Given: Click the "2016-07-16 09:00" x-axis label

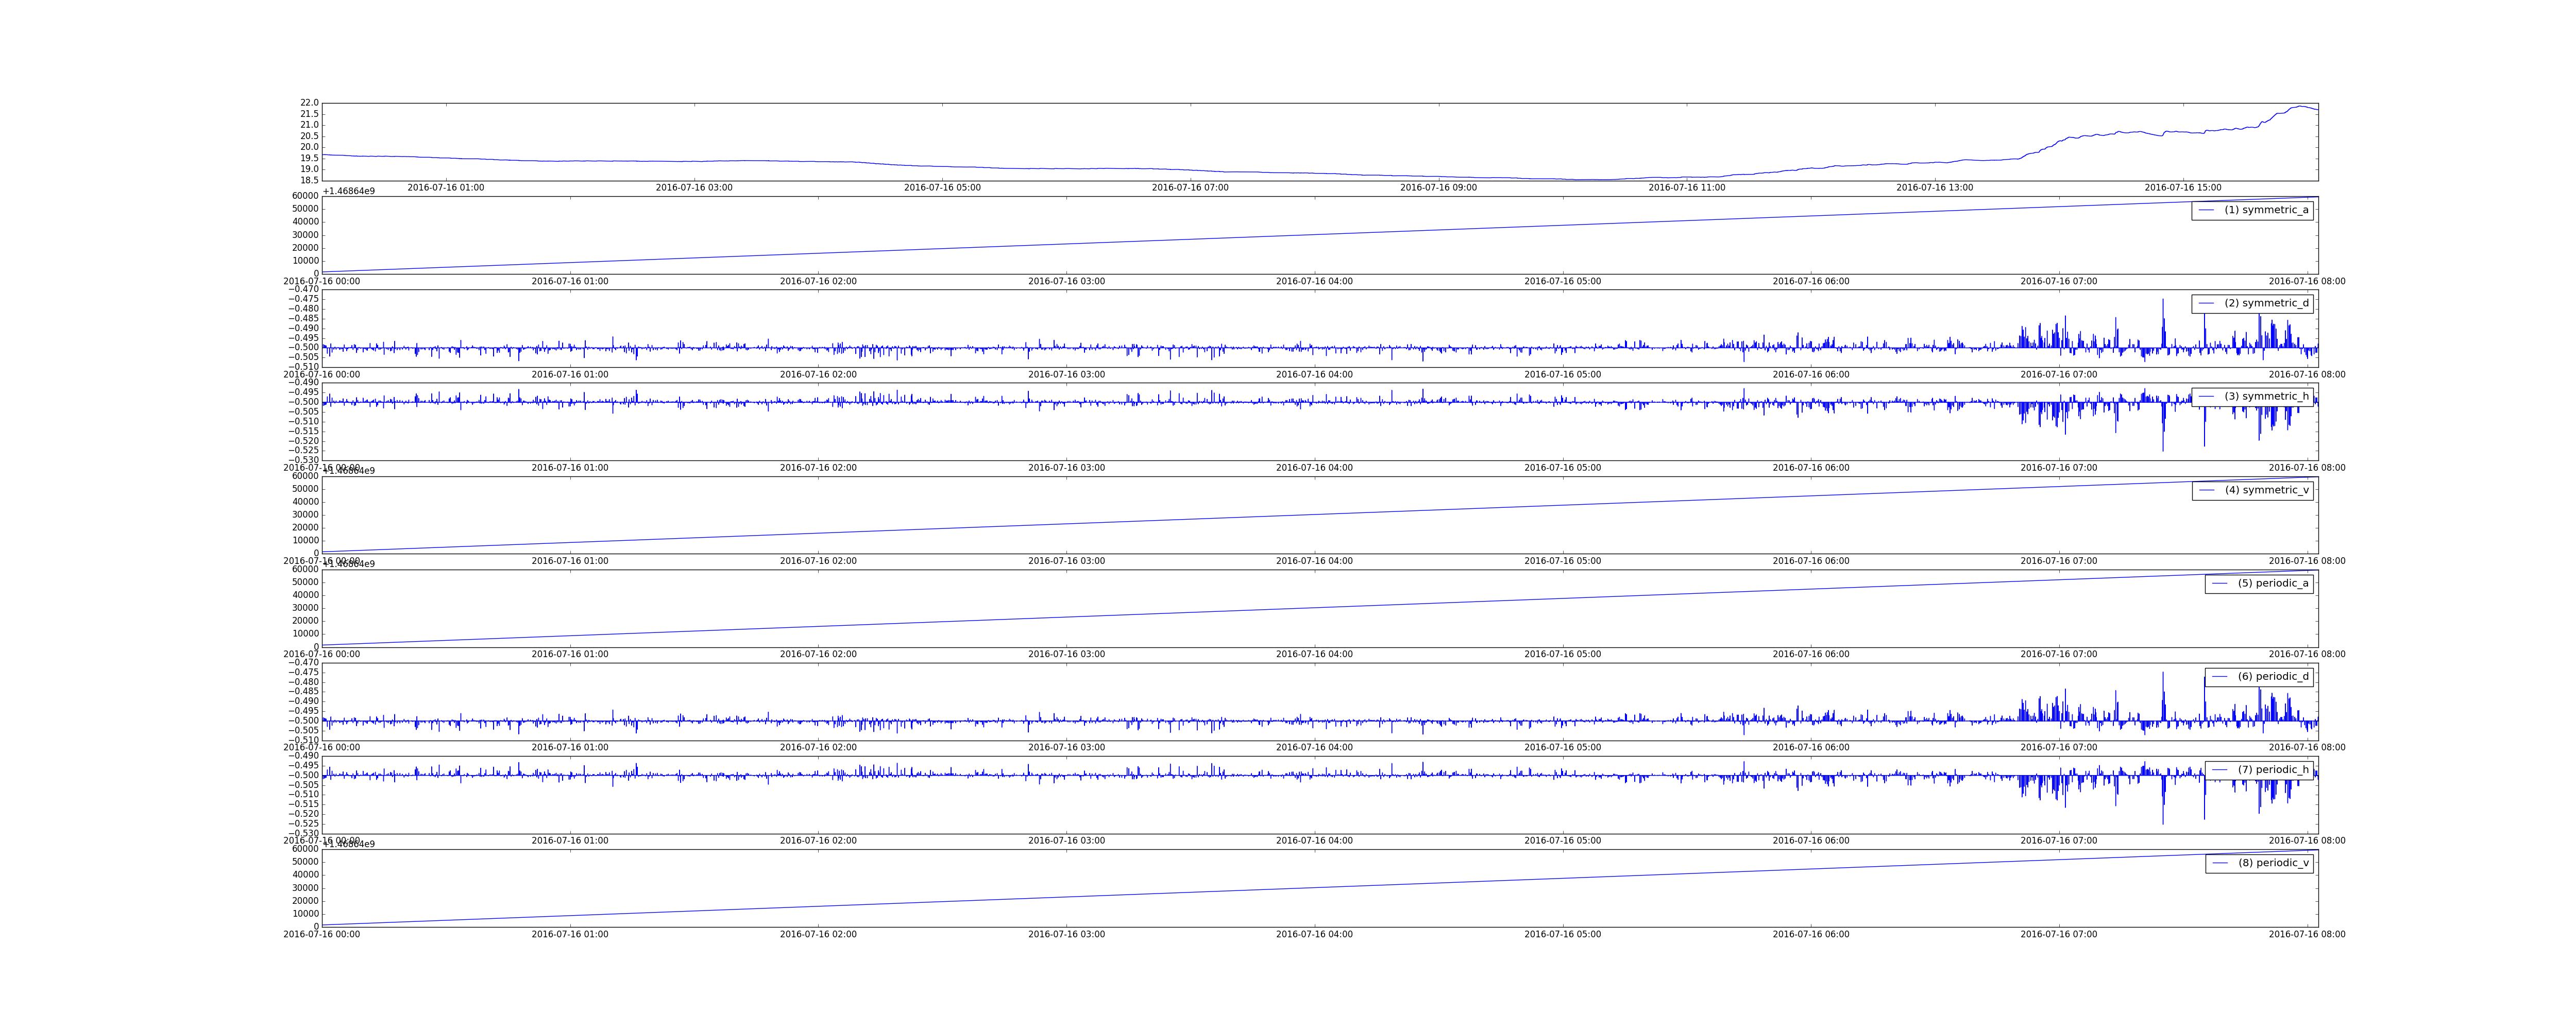Looking at the screenshot, I should pyautogui.click(x=1438, y=188).
